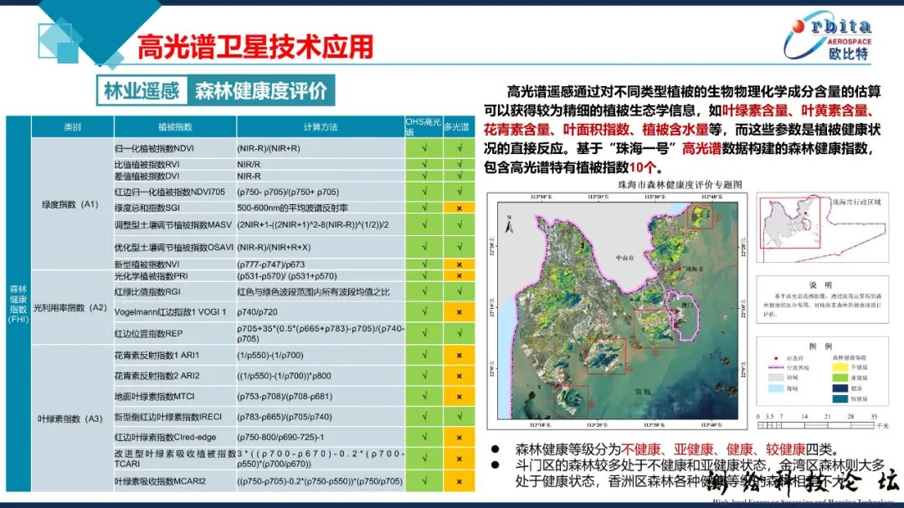Click the vertical 森林健康指数(FHI) label
This screenshot has width=904, height=508.
[18, 304]
